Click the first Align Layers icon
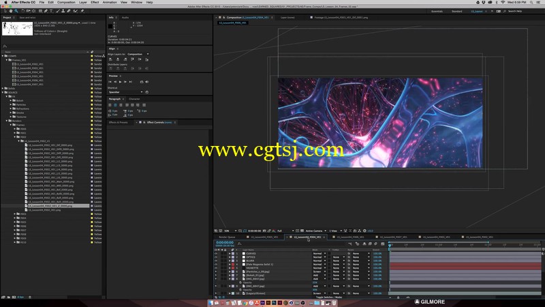Image resolution: width=545 pixels, height=307 pixels. 110,59
